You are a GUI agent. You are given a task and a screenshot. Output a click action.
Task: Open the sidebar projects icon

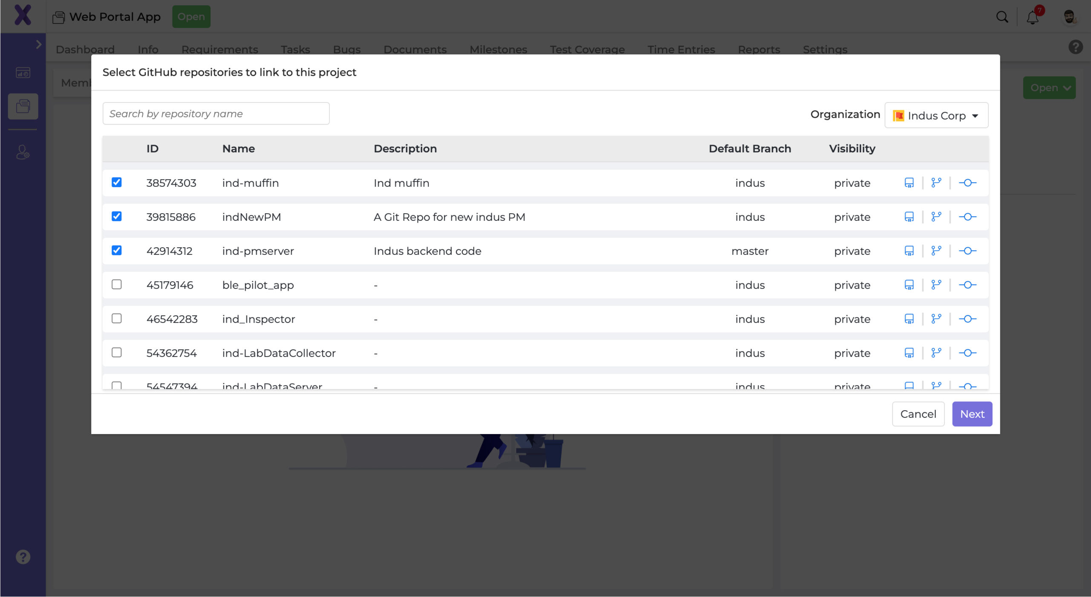pos(23,106)
